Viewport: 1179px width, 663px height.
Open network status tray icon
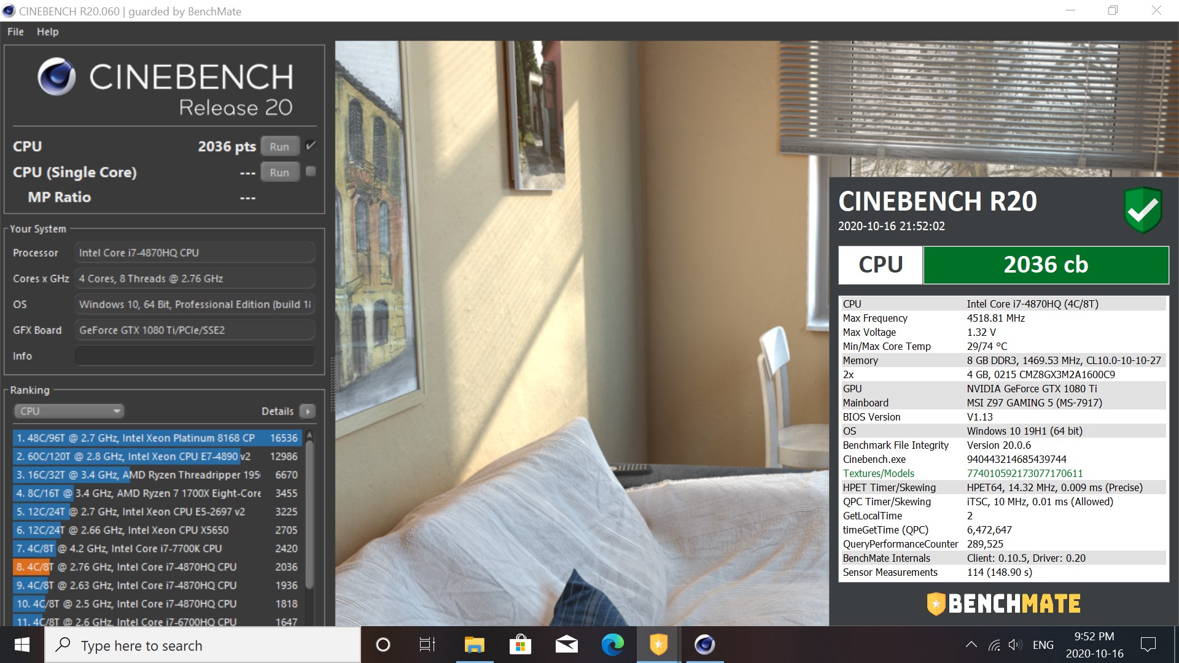994,645
